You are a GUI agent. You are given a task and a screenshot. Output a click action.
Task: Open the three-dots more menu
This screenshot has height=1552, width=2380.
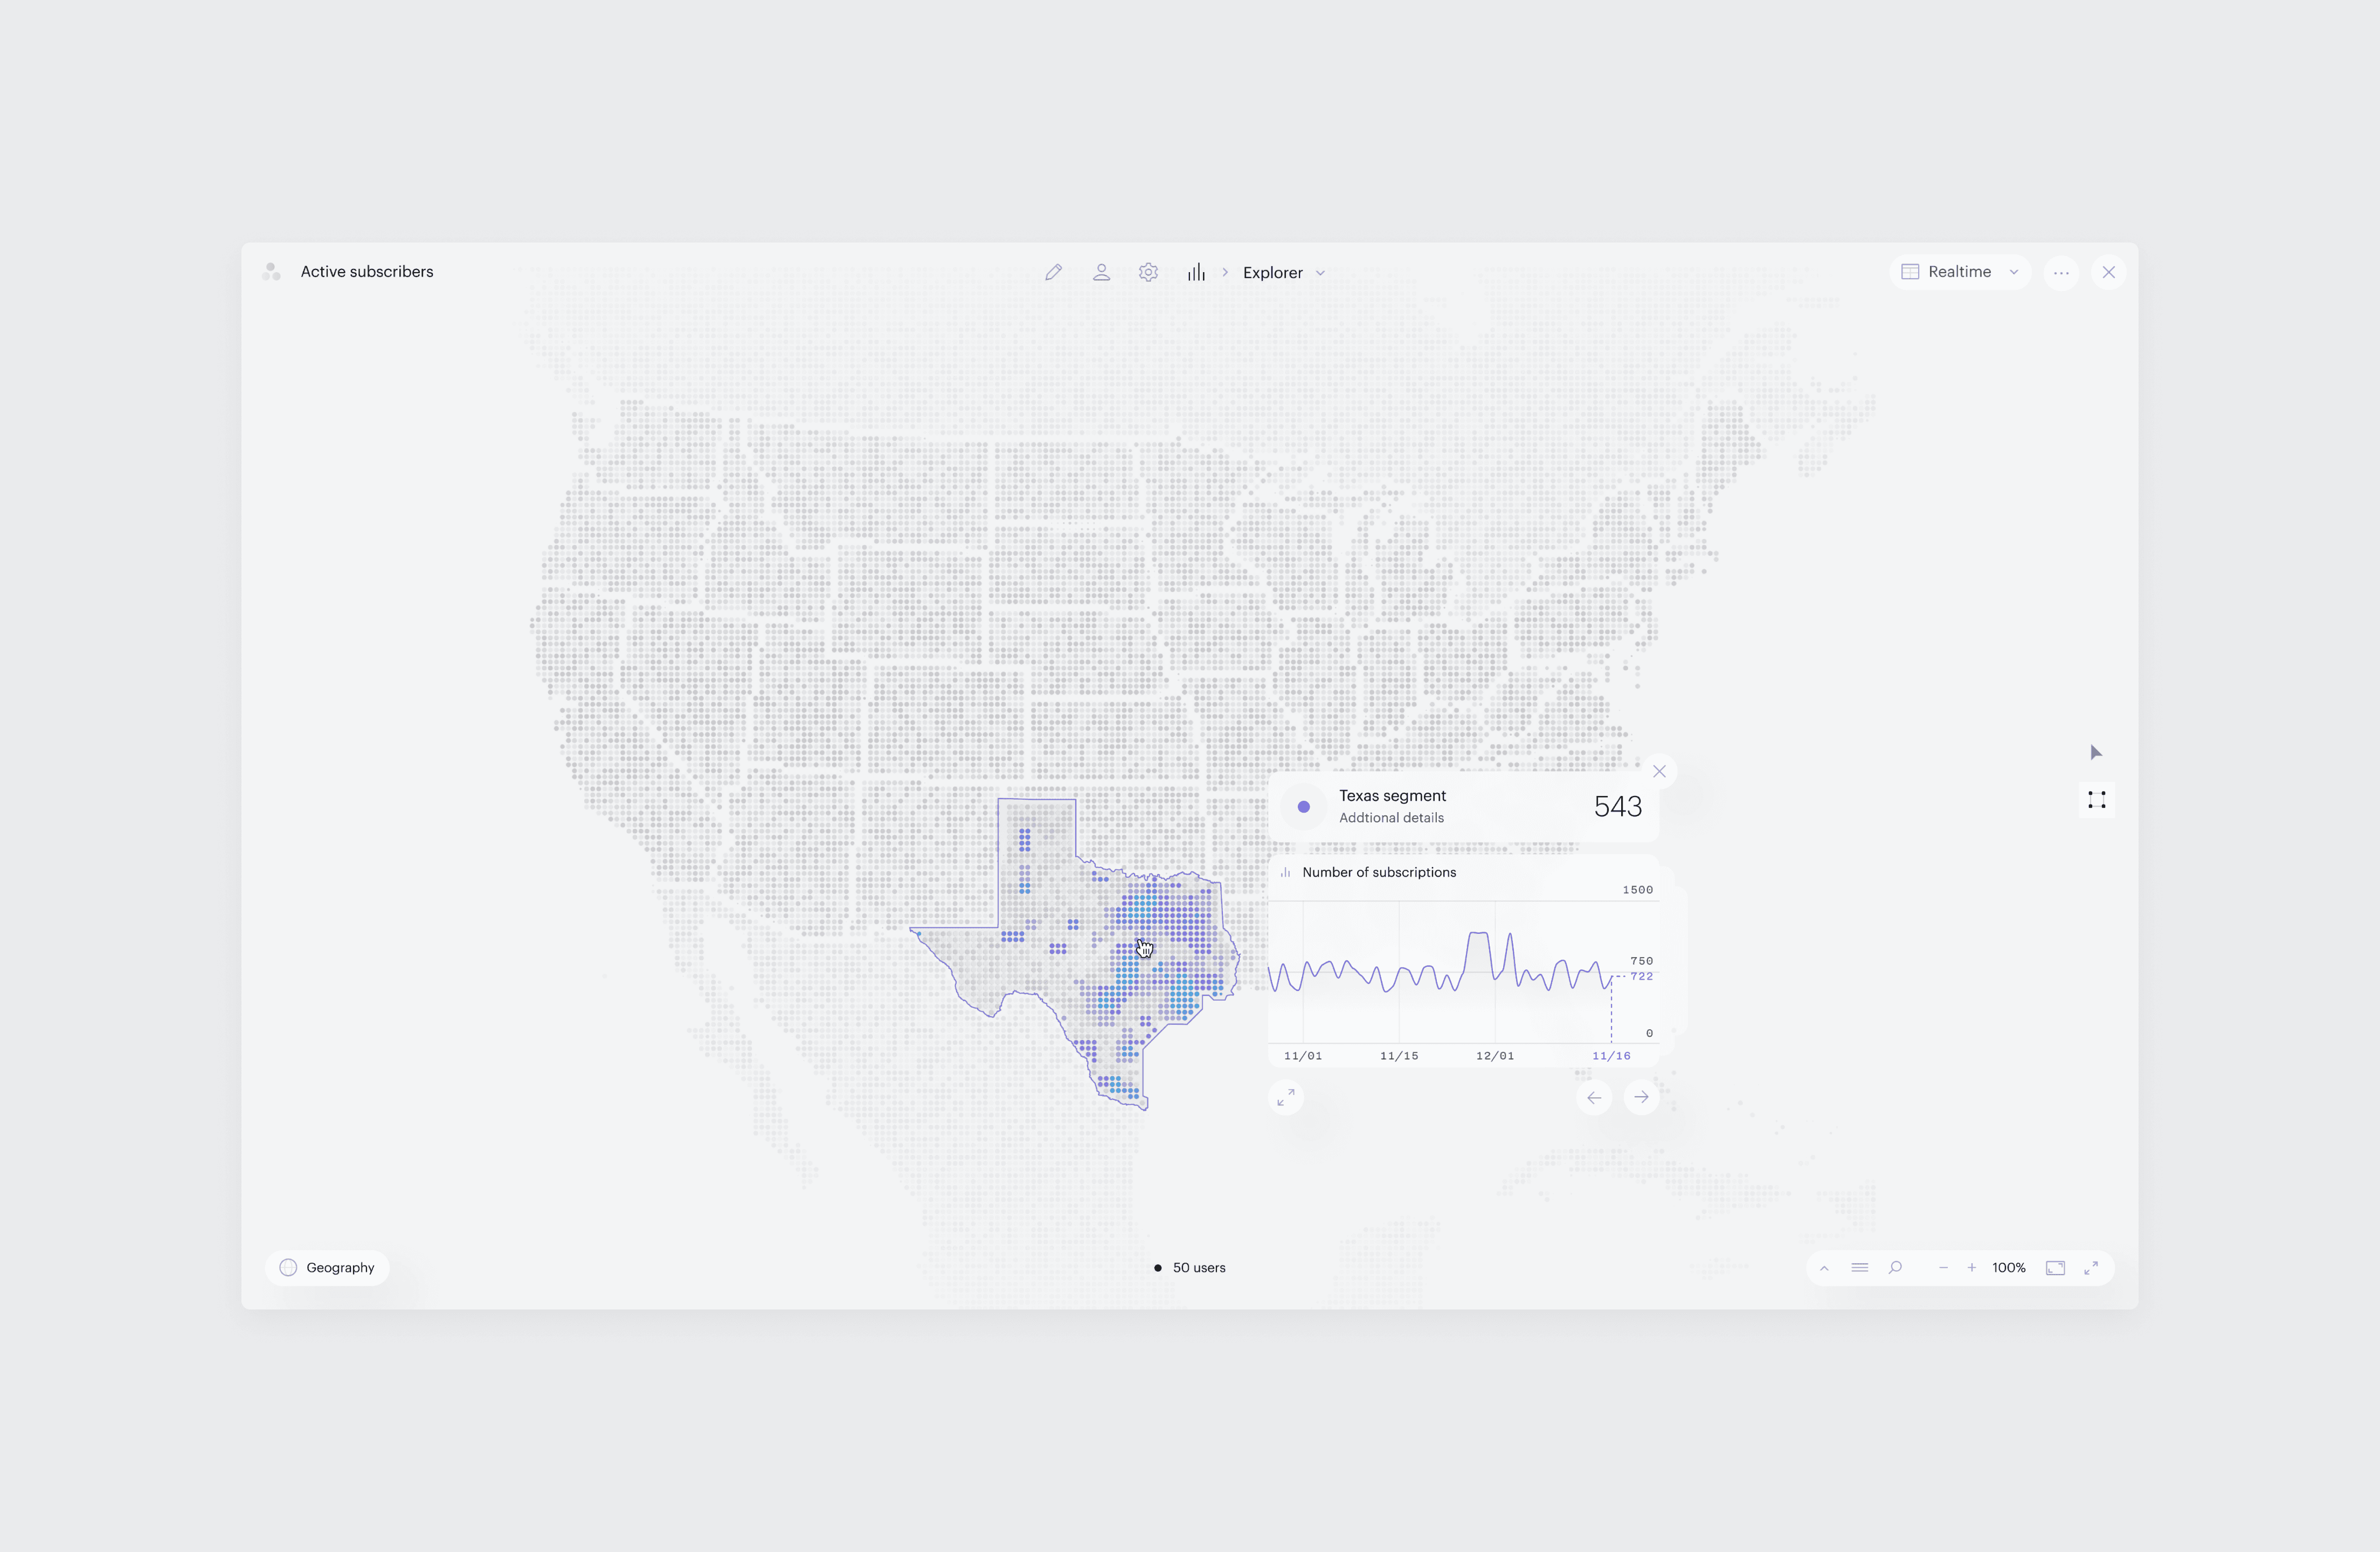(x=2061, y=272)
